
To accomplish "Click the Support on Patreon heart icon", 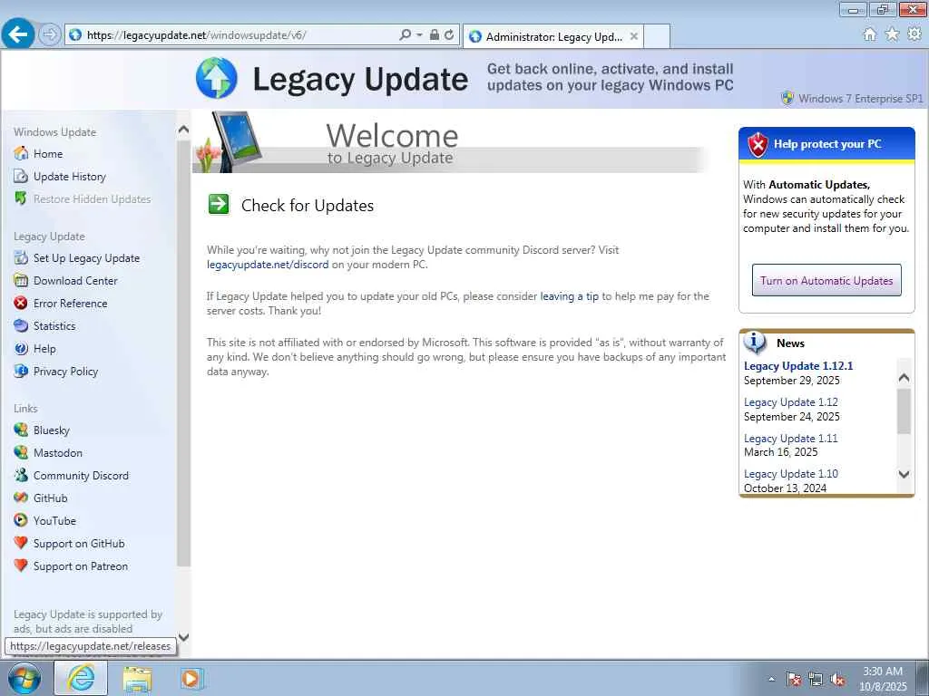I will [x=21, y=565].
